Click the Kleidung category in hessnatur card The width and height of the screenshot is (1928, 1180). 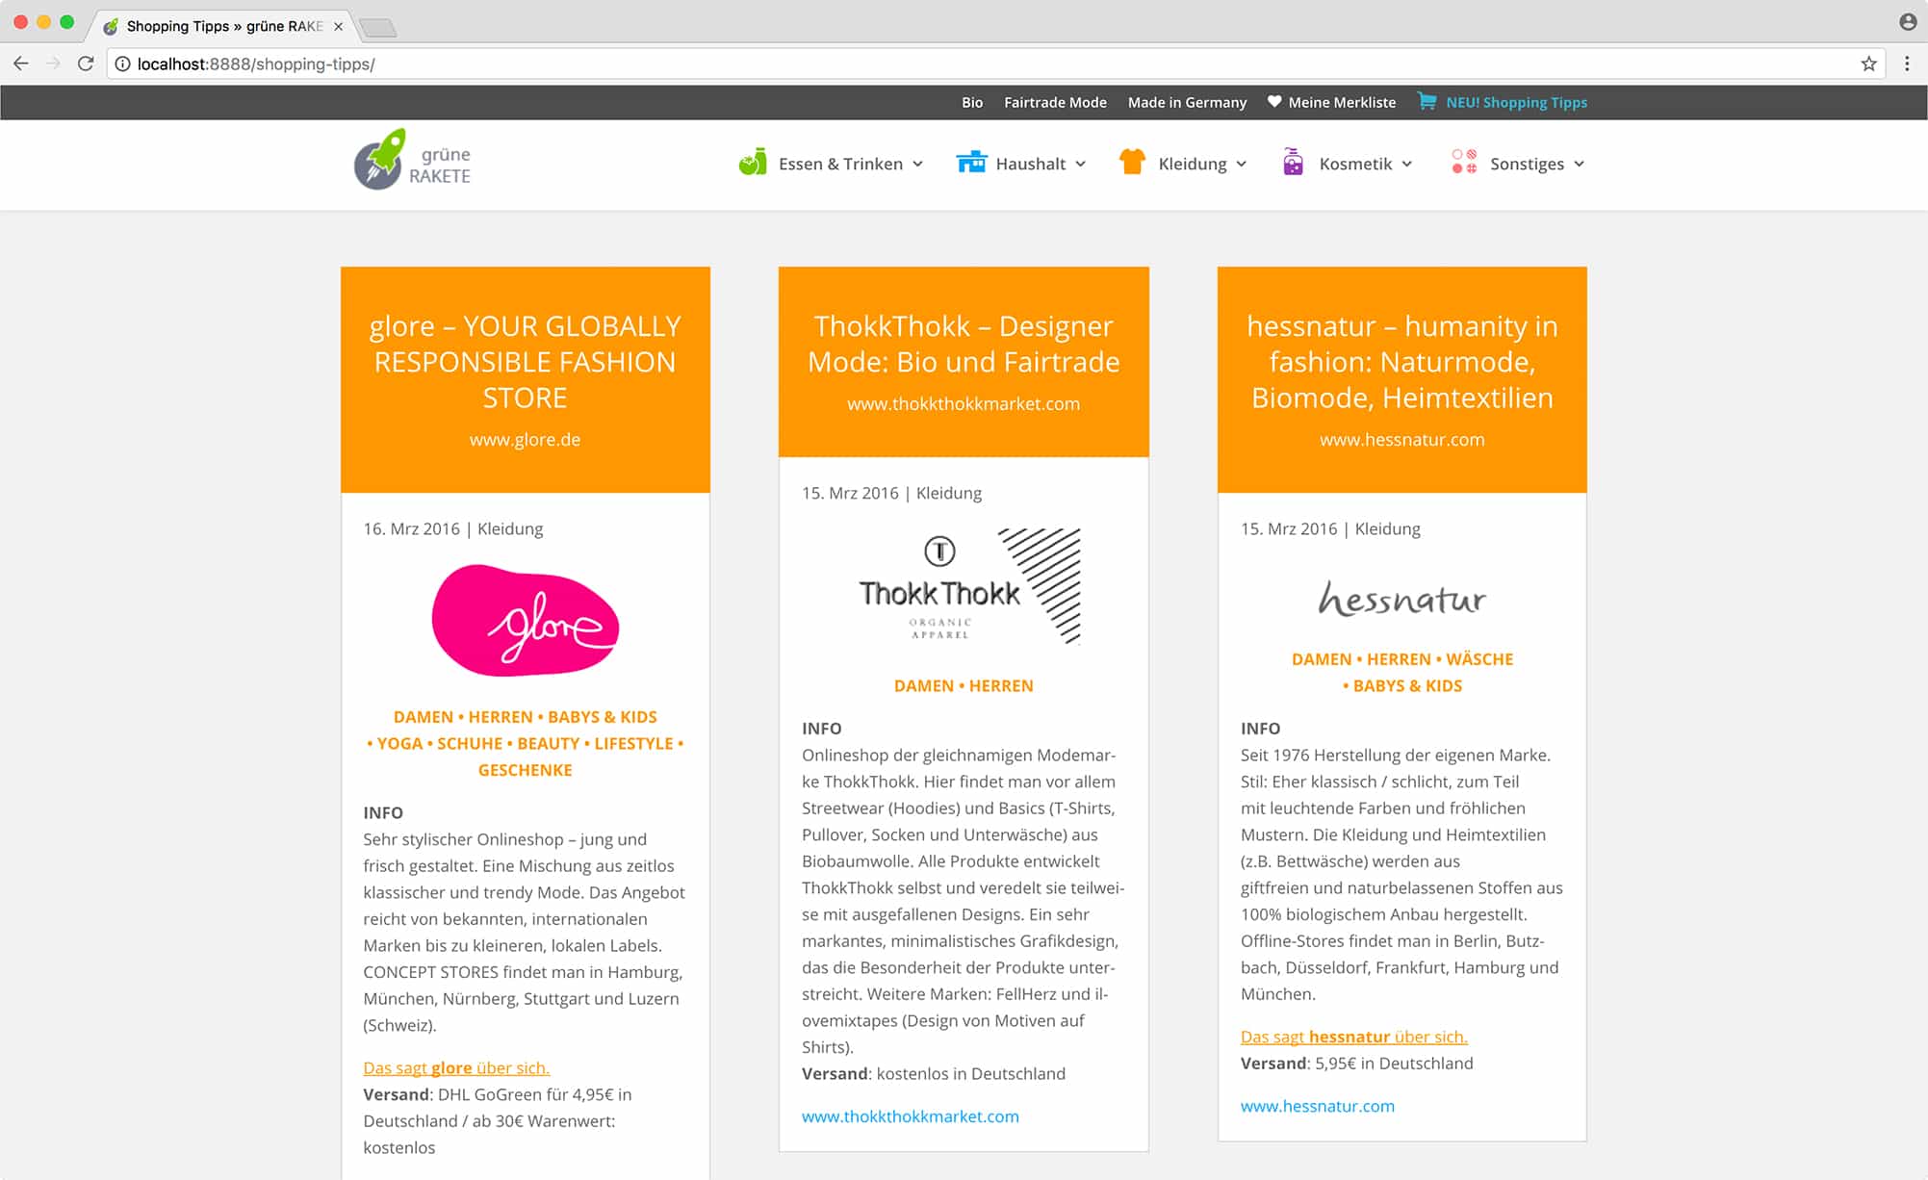point(1387,528)
